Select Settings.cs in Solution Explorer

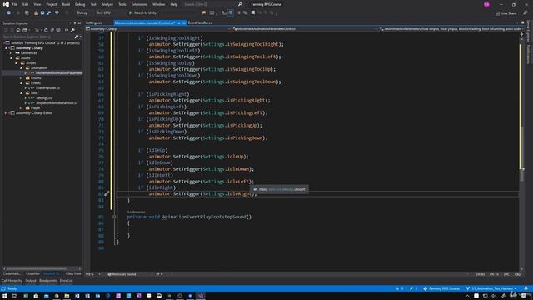[43, 98]
